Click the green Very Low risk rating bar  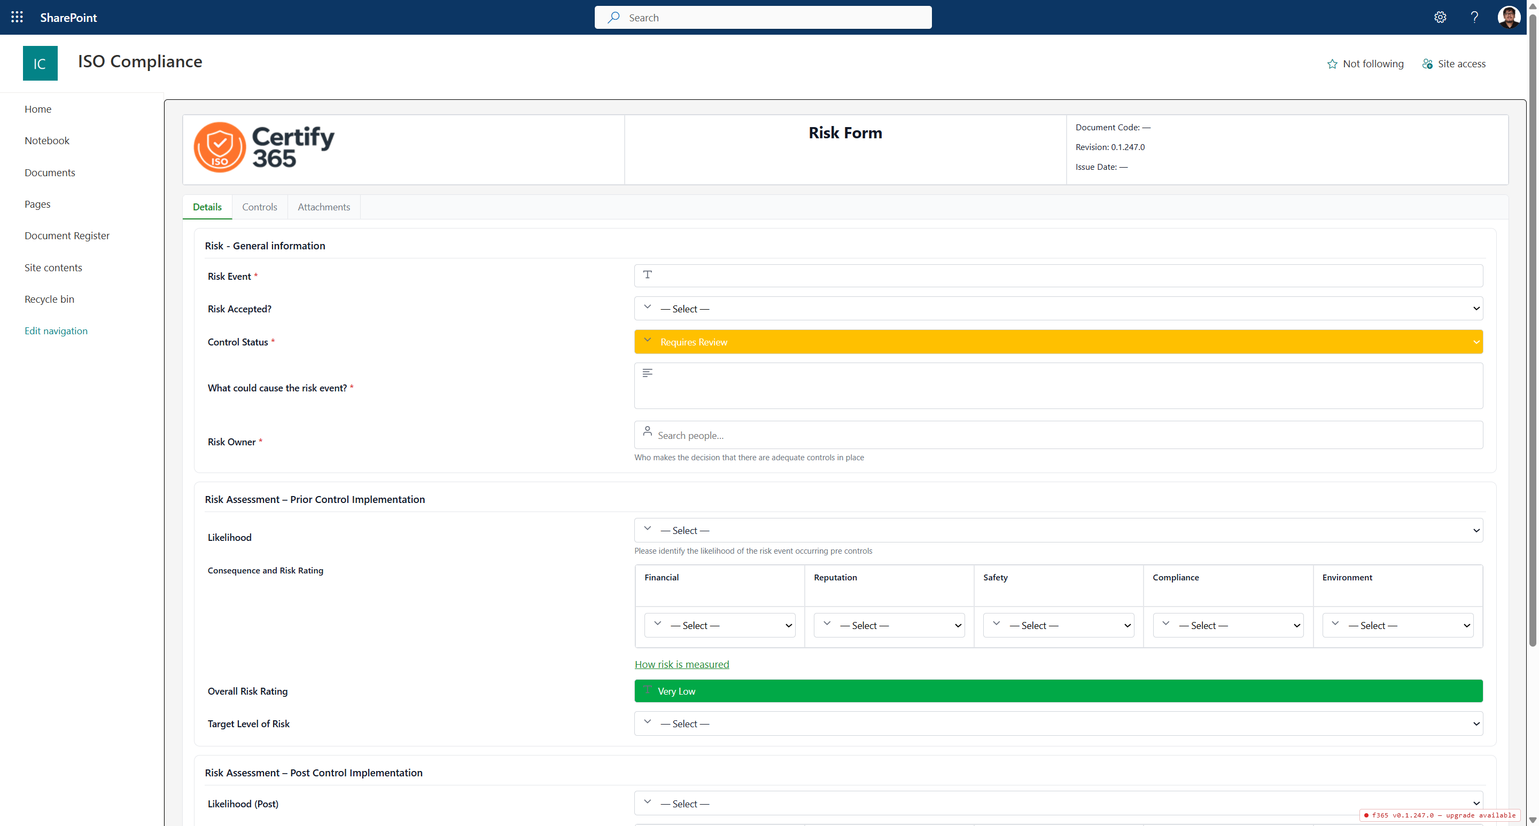point(1058,691)
